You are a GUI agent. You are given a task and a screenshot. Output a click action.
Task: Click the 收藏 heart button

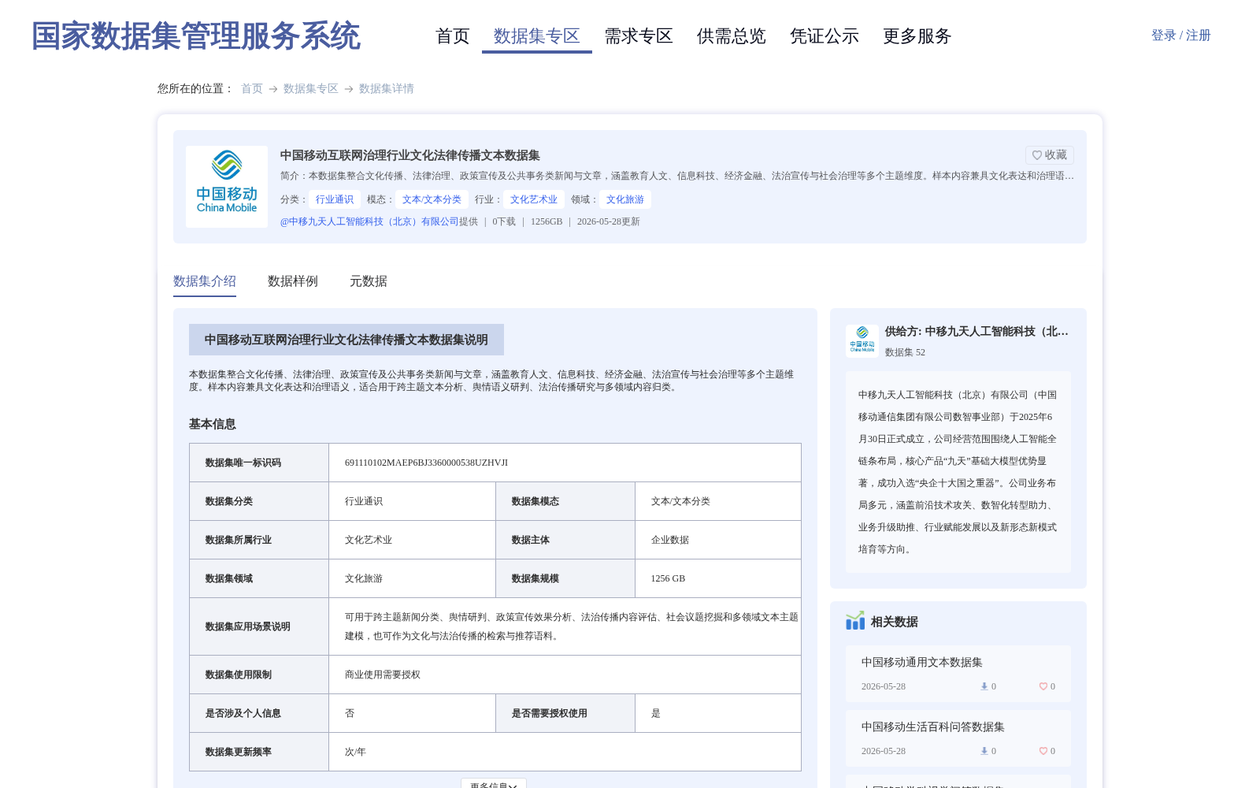point(1049,155)
